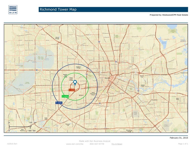Click the blue location pin marker

click(x=75, y=83)
